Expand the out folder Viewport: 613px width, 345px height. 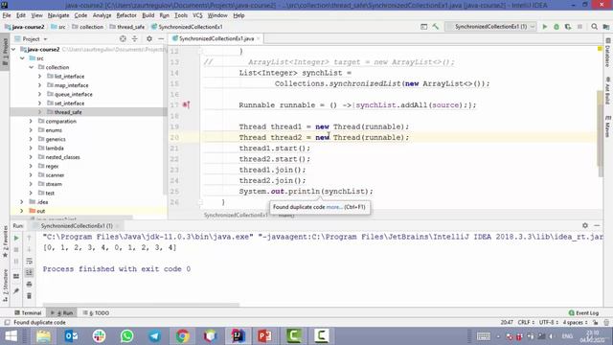coord(22,211)
